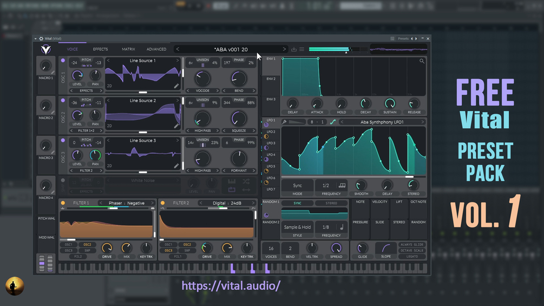Click the Macro 1 edit pencil icon
Screen dimensions: 544x306
[53, 73]
